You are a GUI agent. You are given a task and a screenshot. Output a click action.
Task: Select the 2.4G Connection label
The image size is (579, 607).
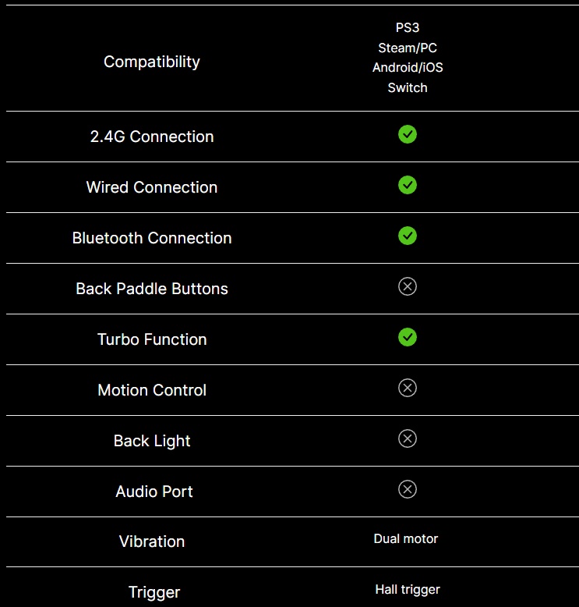(152, 137)
